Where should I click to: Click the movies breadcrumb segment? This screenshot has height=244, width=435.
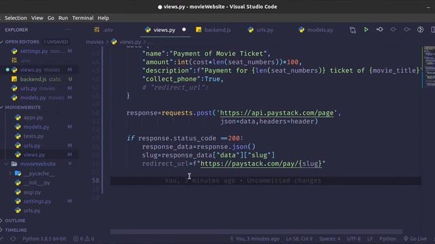[94, 42]
